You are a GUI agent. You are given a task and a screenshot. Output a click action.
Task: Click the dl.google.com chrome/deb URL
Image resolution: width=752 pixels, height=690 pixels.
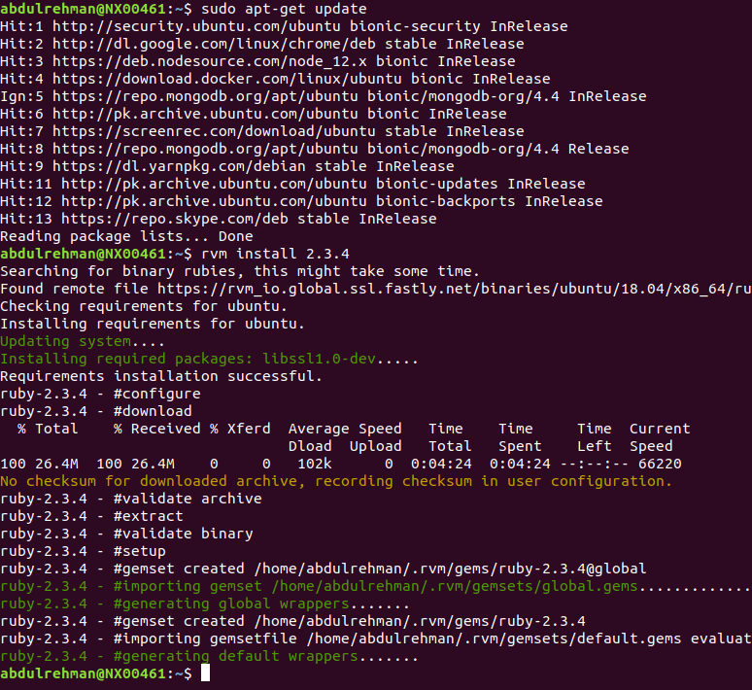click(214, 44)
